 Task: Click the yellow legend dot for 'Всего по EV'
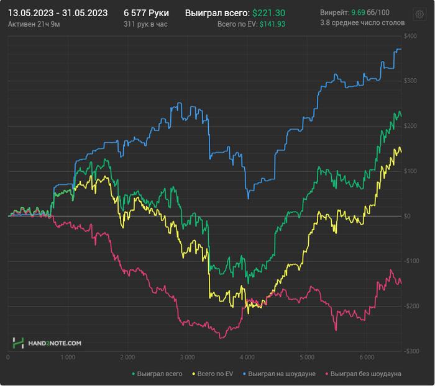pos(194,374)
